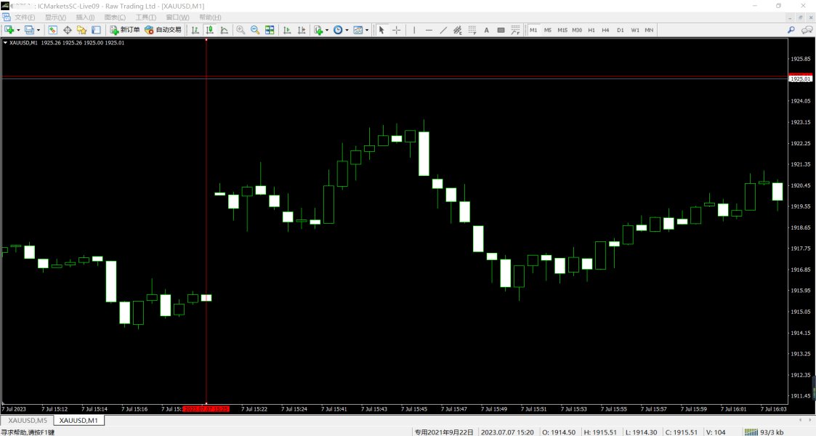The image size is (816, 436).
Task: Switch to M1 timeframe
Action: pyautogui.click(x=533, y=31)
